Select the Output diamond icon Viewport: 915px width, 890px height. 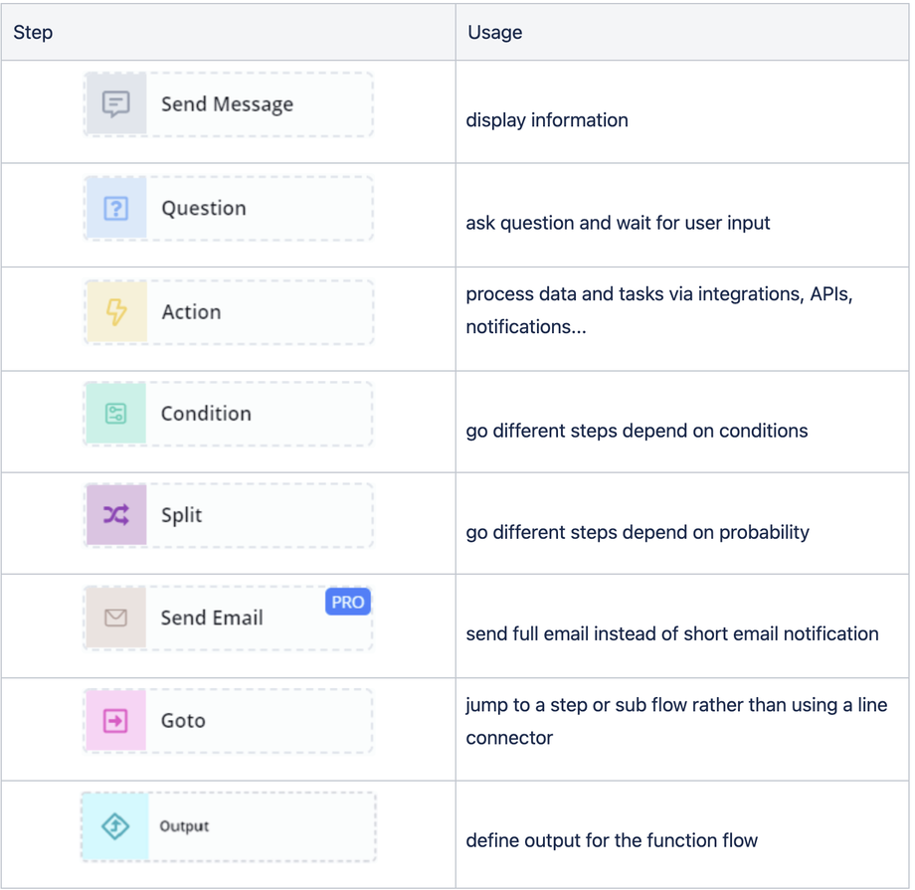[x=115, y=825]
